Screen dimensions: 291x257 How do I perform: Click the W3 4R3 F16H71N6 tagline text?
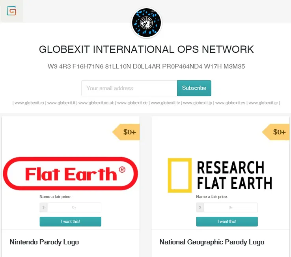[146, 67]
